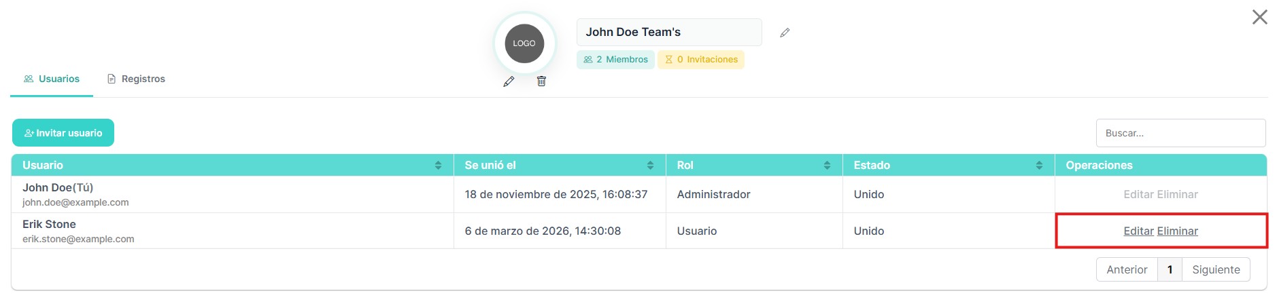Click Eliminar link for Erik Stone

(x=1178, y=231)
